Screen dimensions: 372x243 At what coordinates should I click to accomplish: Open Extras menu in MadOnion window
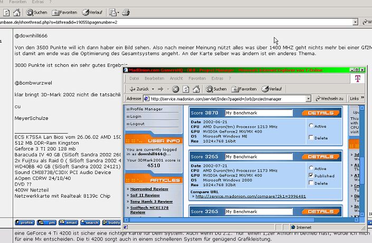pos(217,78)
